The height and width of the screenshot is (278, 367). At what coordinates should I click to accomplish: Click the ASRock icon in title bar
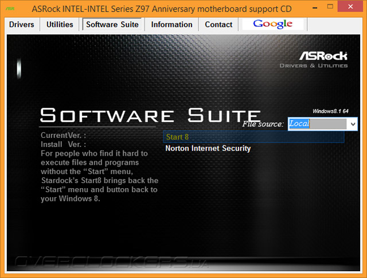click(x=10, y=9)
